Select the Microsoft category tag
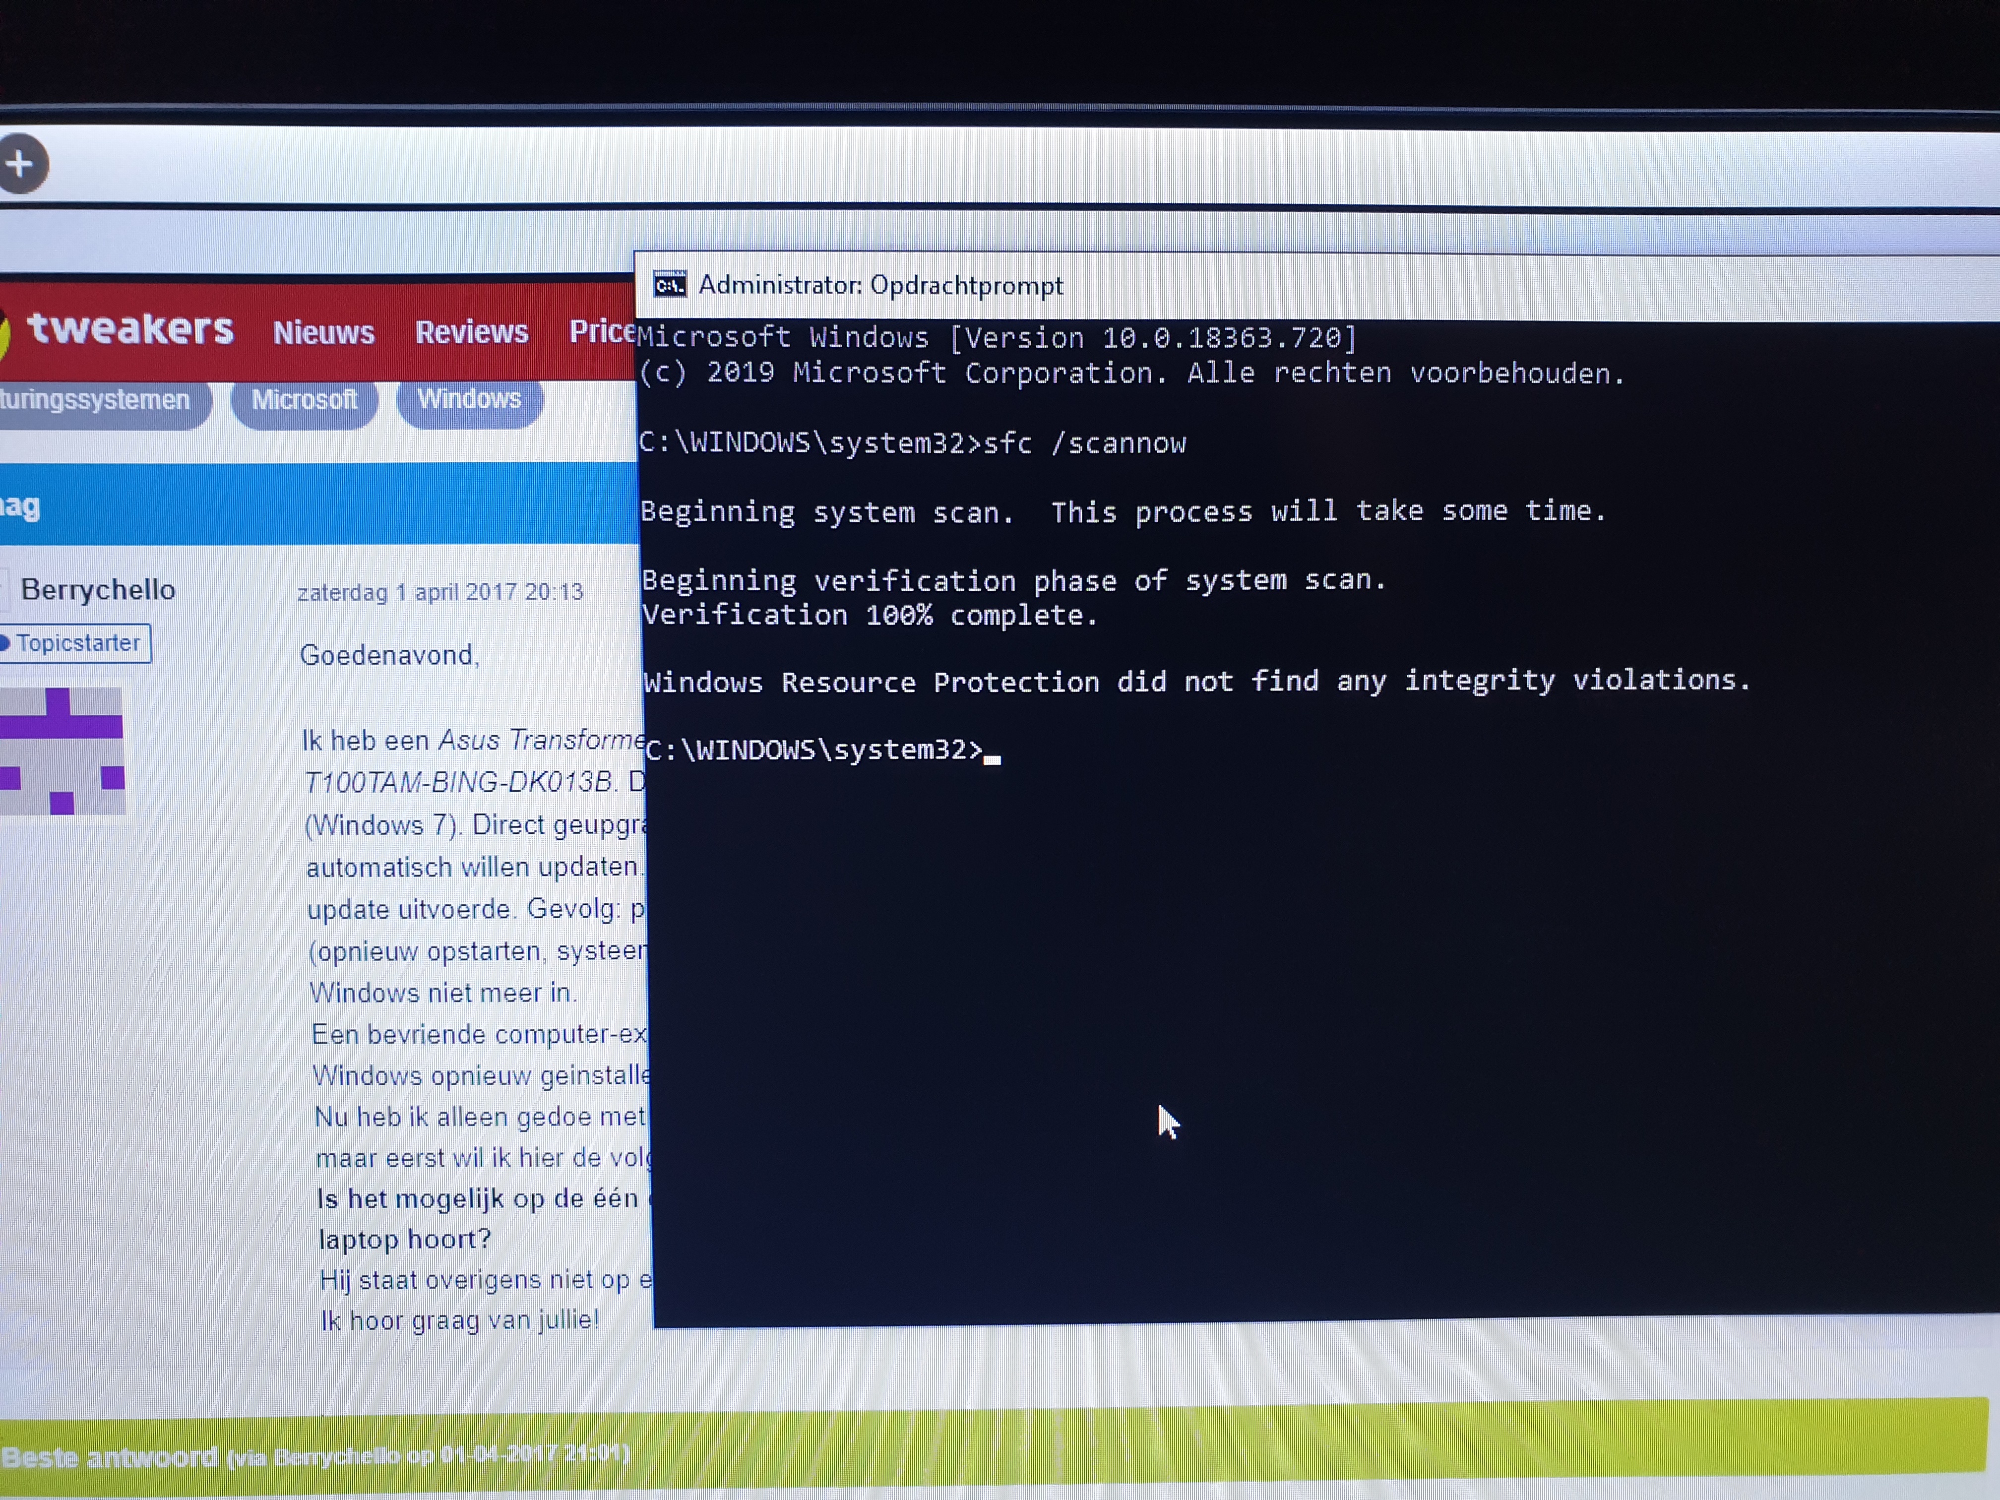This screenshot has width=2000, height=1500. click(304, 400)
